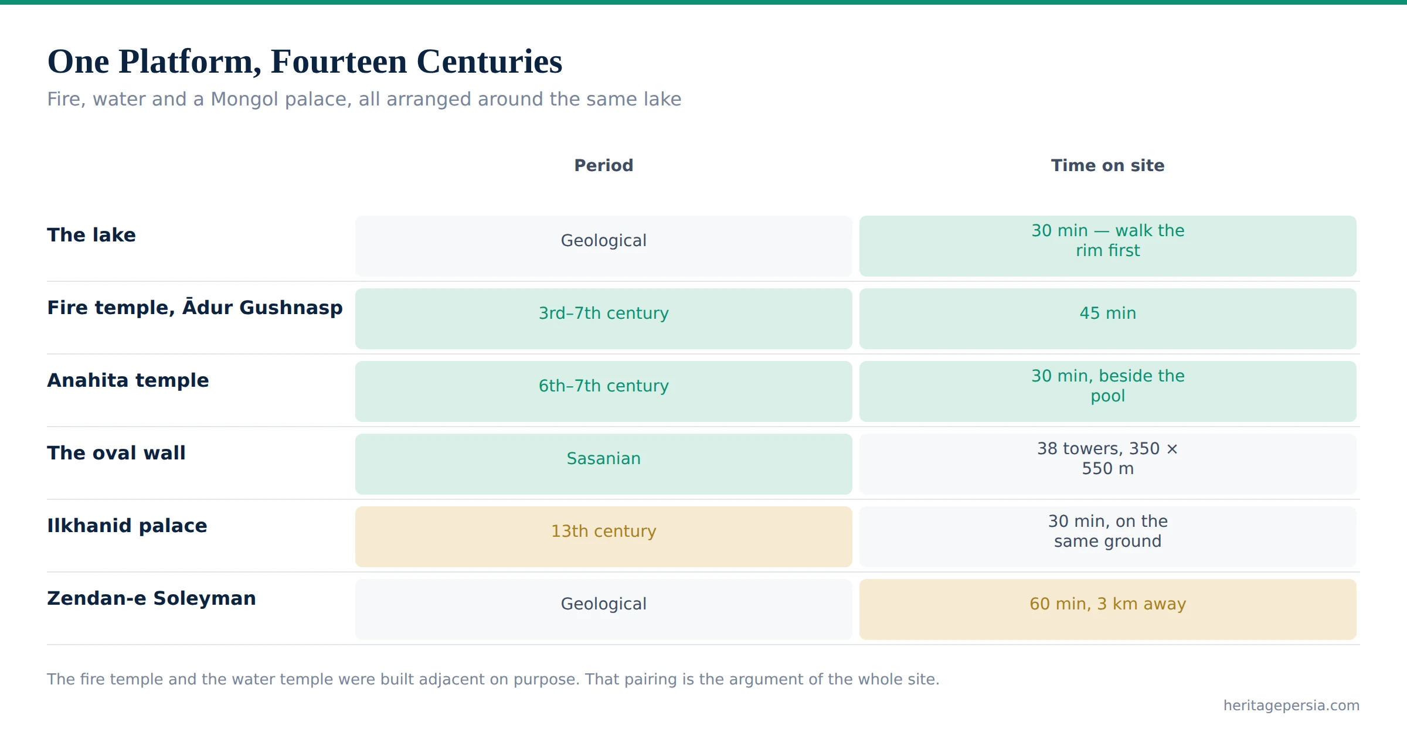1407x729 pixels.
Task: Select the Anahita temple row label
Action: tap(128, 380)
